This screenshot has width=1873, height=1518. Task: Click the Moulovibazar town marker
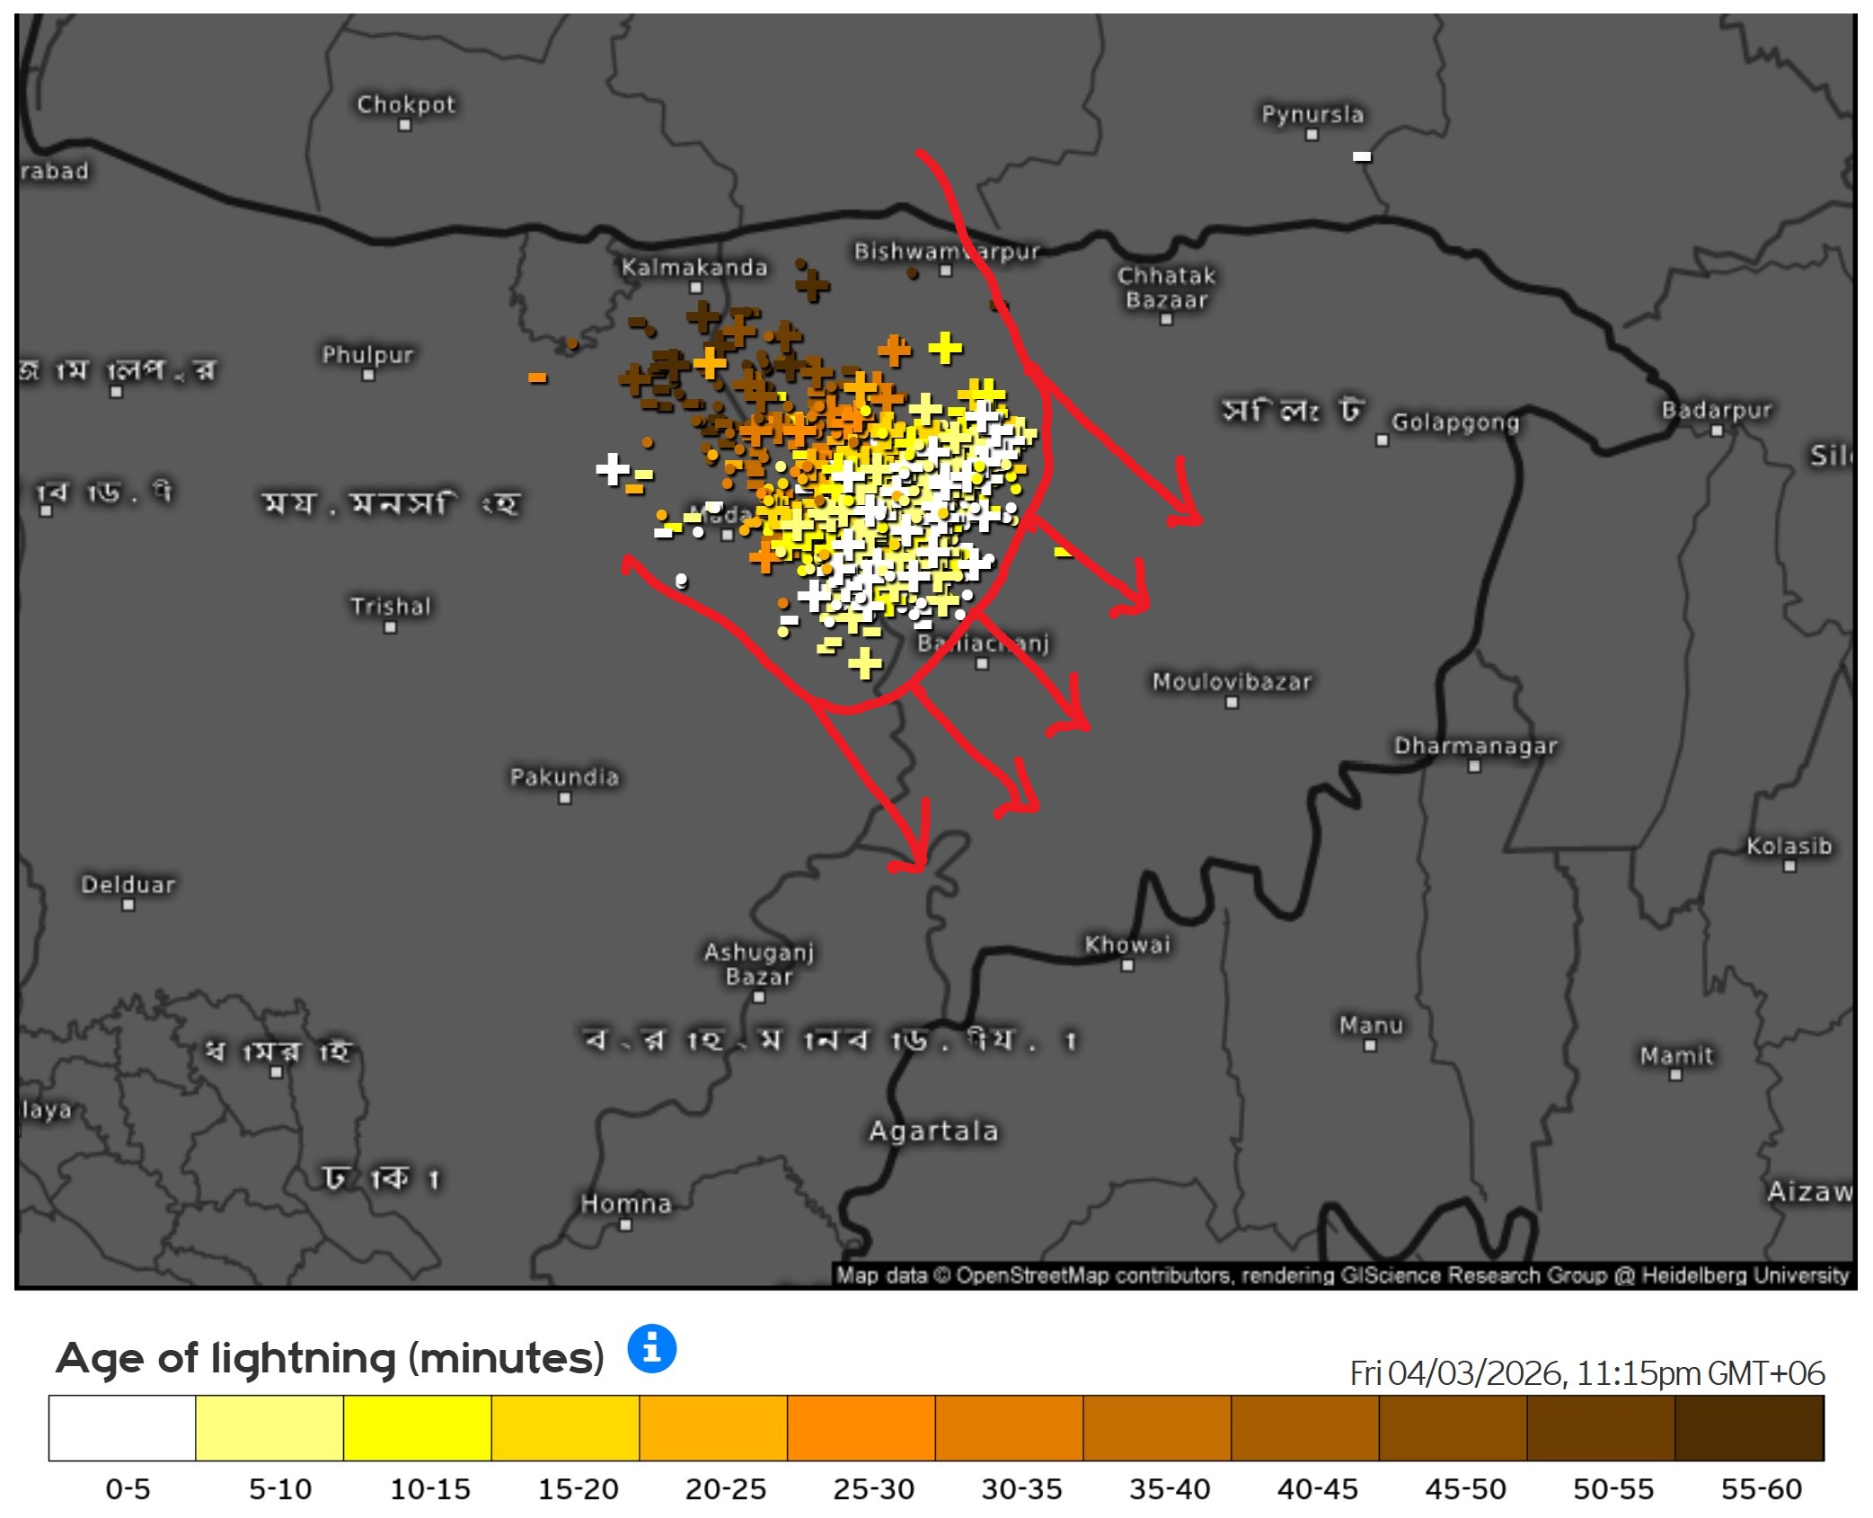[1232, 703]
